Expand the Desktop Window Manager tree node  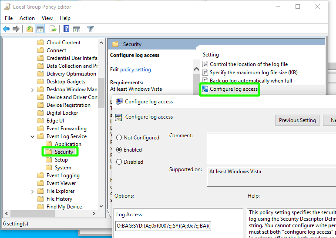pyautogui.click(x=32, y=89)
